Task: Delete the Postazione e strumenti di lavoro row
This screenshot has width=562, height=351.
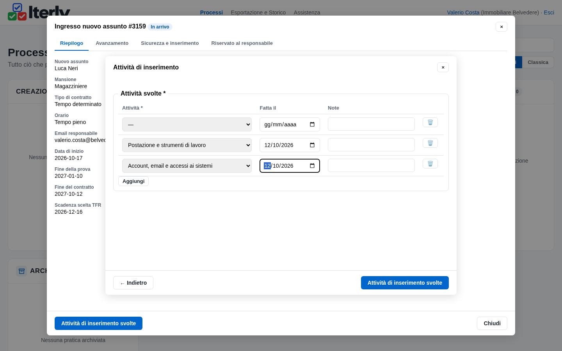Action: tap(430, 143)
